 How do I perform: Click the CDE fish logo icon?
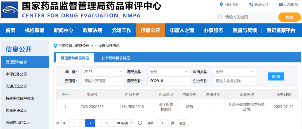pos(10,10)
